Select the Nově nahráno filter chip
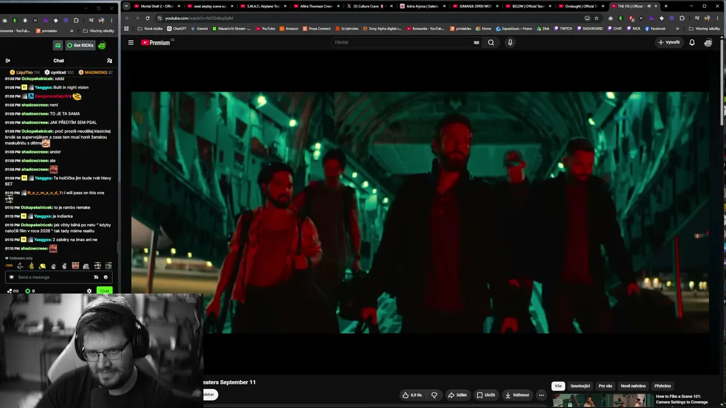 (633, 386)
